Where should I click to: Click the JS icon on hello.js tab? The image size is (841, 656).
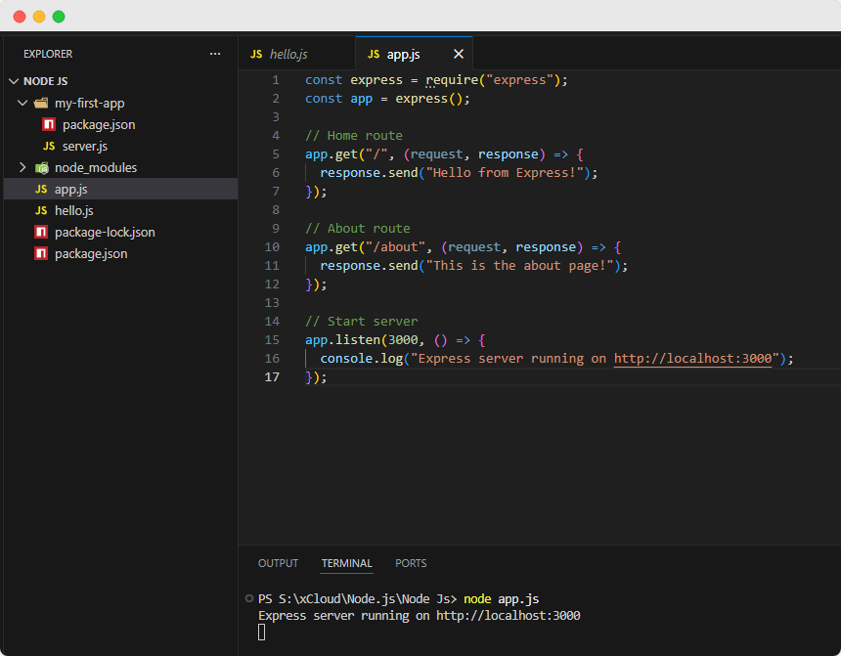point(256,55)
